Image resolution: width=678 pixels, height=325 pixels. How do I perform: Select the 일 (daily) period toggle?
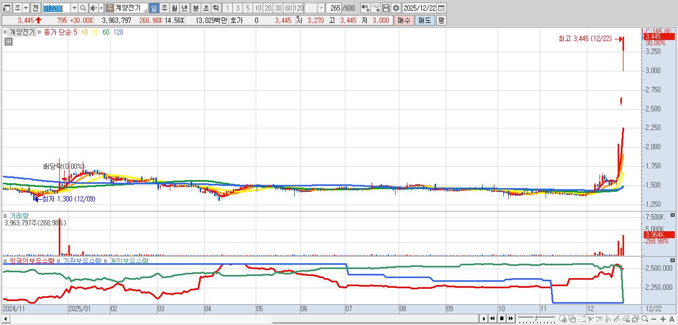(154, 8)
